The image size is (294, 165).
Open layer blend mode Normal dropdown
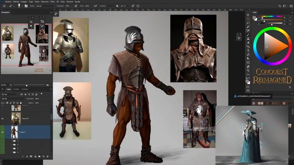(13, 99)
